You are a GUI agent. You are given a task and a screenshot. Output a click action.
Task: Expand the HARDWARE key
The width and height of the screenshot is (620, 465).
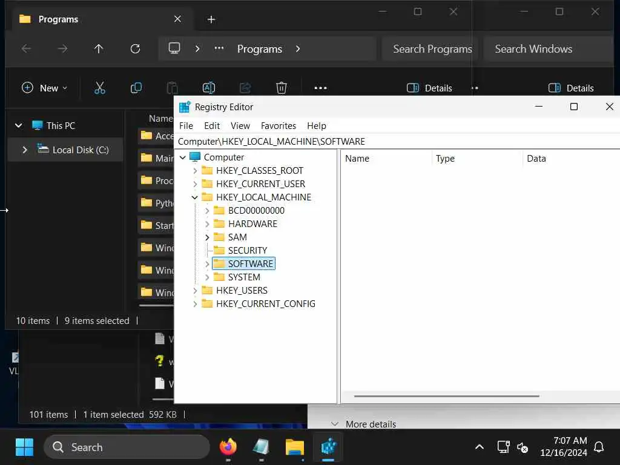[207, 224]
